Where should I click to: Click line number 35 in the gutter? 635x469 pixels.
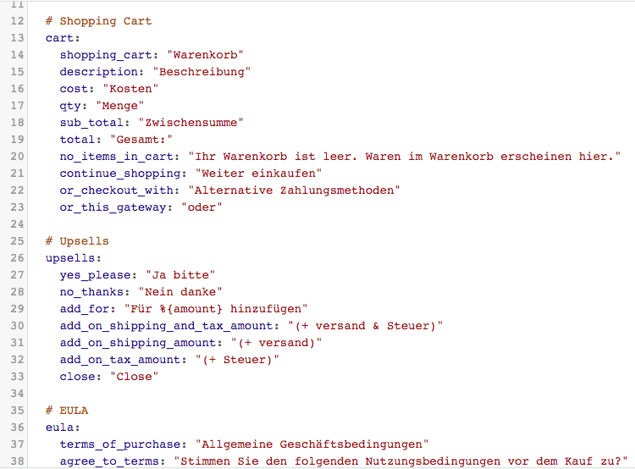pyautogui.click(x=18, y=411)
